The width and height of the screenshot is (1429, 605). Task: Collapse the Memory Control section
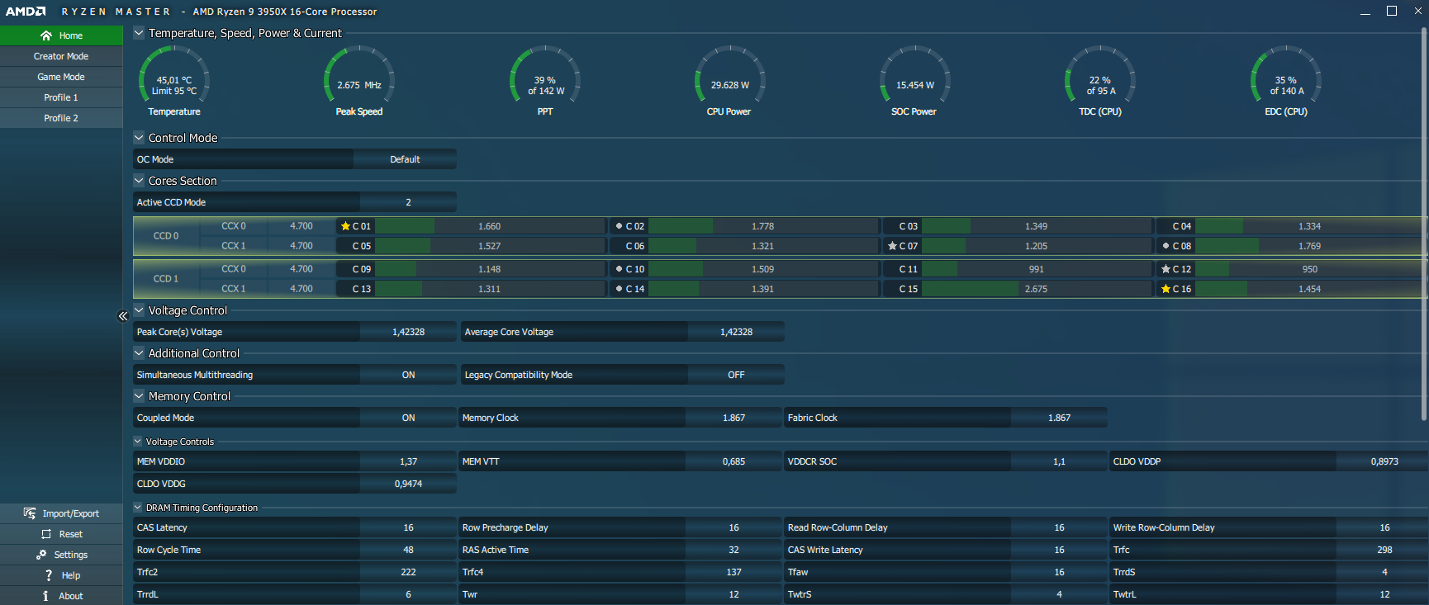coord(139,396)
